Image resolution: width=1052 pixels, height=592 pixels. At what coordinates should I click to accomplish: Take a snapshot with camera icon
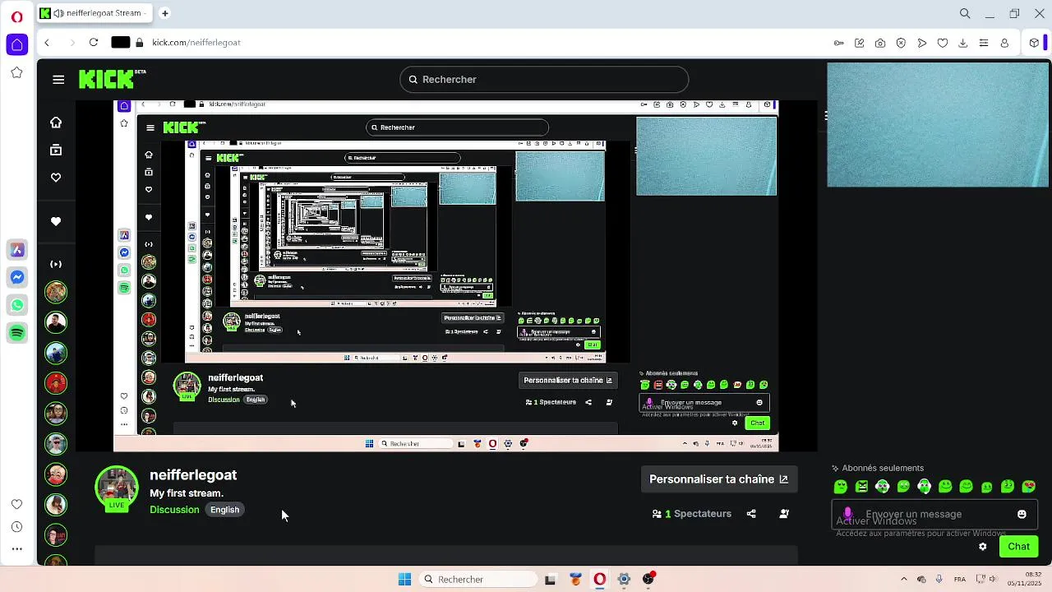tap(880, 43)
